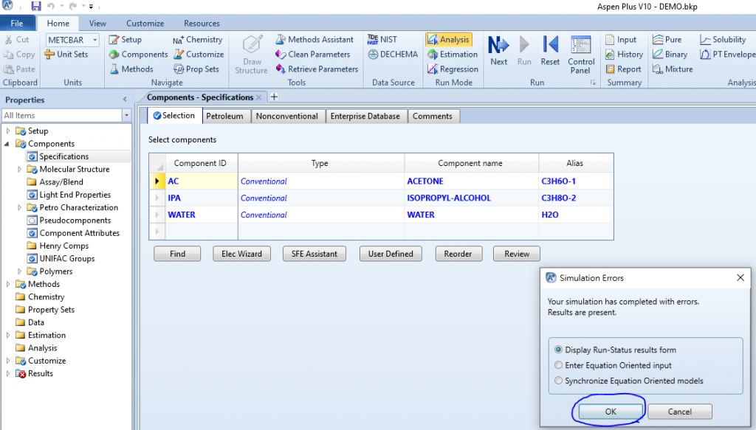Click OK in Simulation Errors dialog

(611, 412)
